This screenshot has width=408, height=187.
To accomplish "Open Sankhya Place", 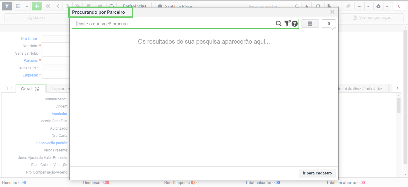I will tap(174, 6).
